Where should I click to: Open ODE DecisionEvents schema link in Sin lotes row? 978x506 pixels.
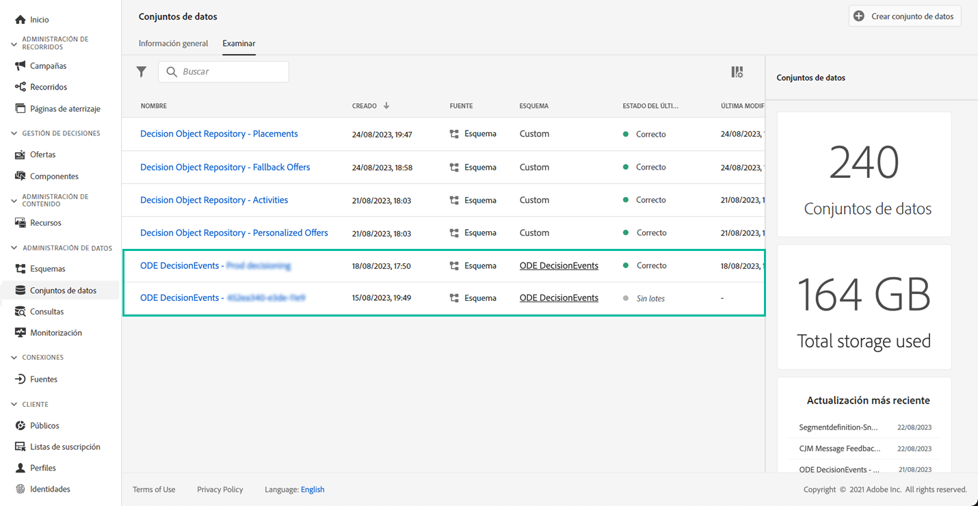pos(559,298)
